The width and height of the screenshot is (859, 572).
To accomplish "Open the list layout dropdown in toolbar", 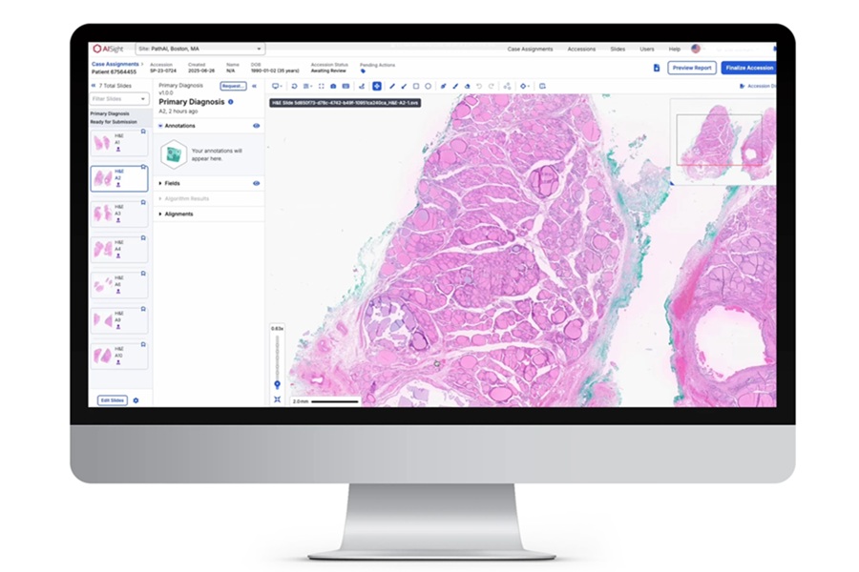I will point(307,87).
